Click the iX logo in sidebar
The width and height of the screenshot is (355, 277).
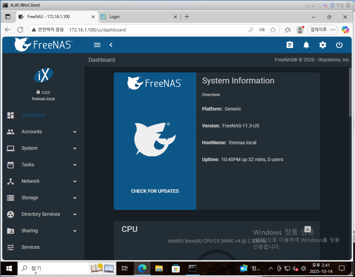43,75
